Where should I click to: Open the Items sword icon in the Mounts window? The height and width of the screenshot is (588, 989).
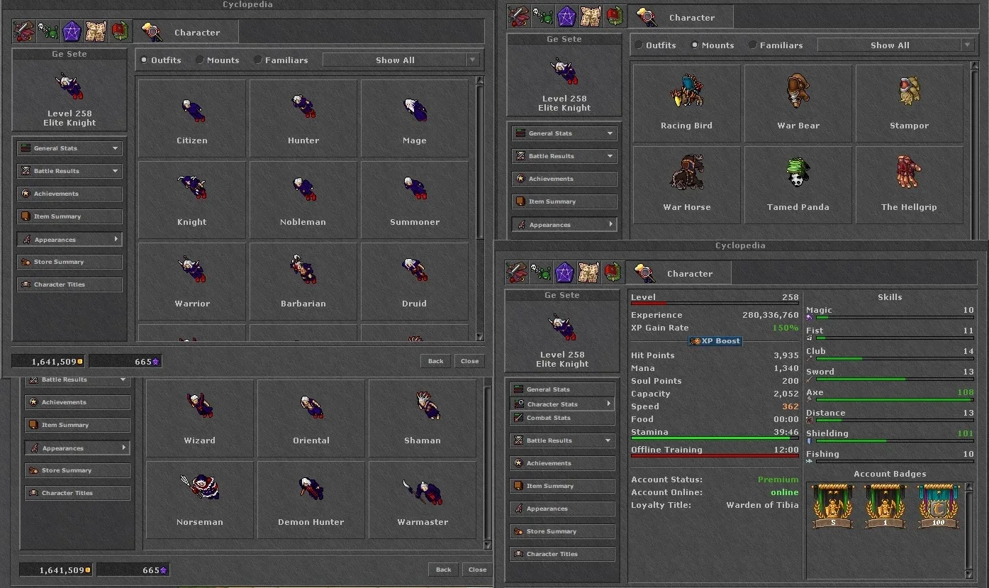coord(519,16)
